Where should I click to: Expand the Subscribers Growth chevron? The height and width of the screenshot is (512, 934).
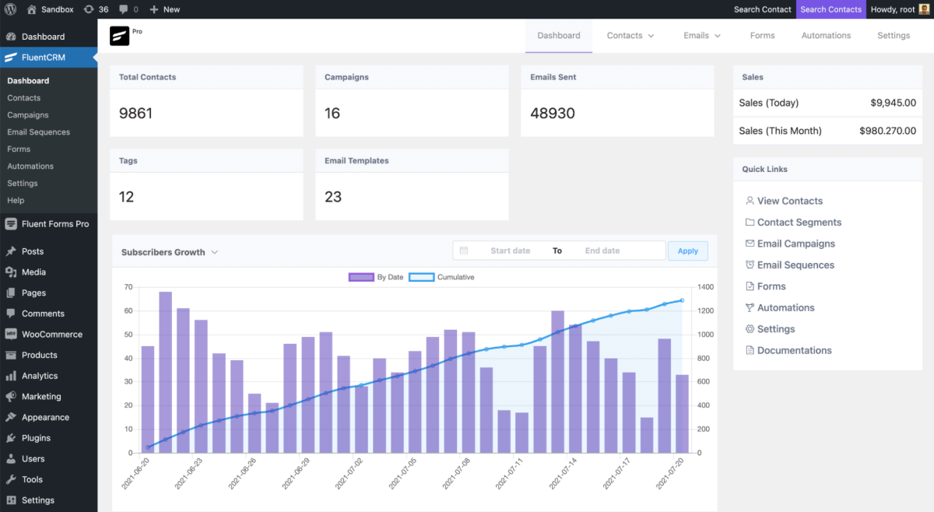point(215,251)
